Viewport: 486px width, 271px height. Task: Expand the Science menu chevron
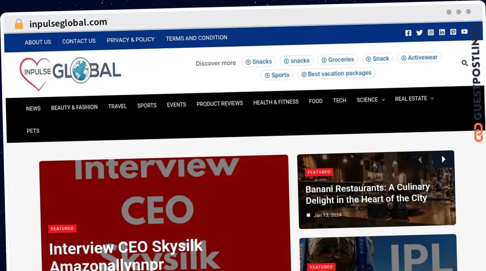click(383, 100)
